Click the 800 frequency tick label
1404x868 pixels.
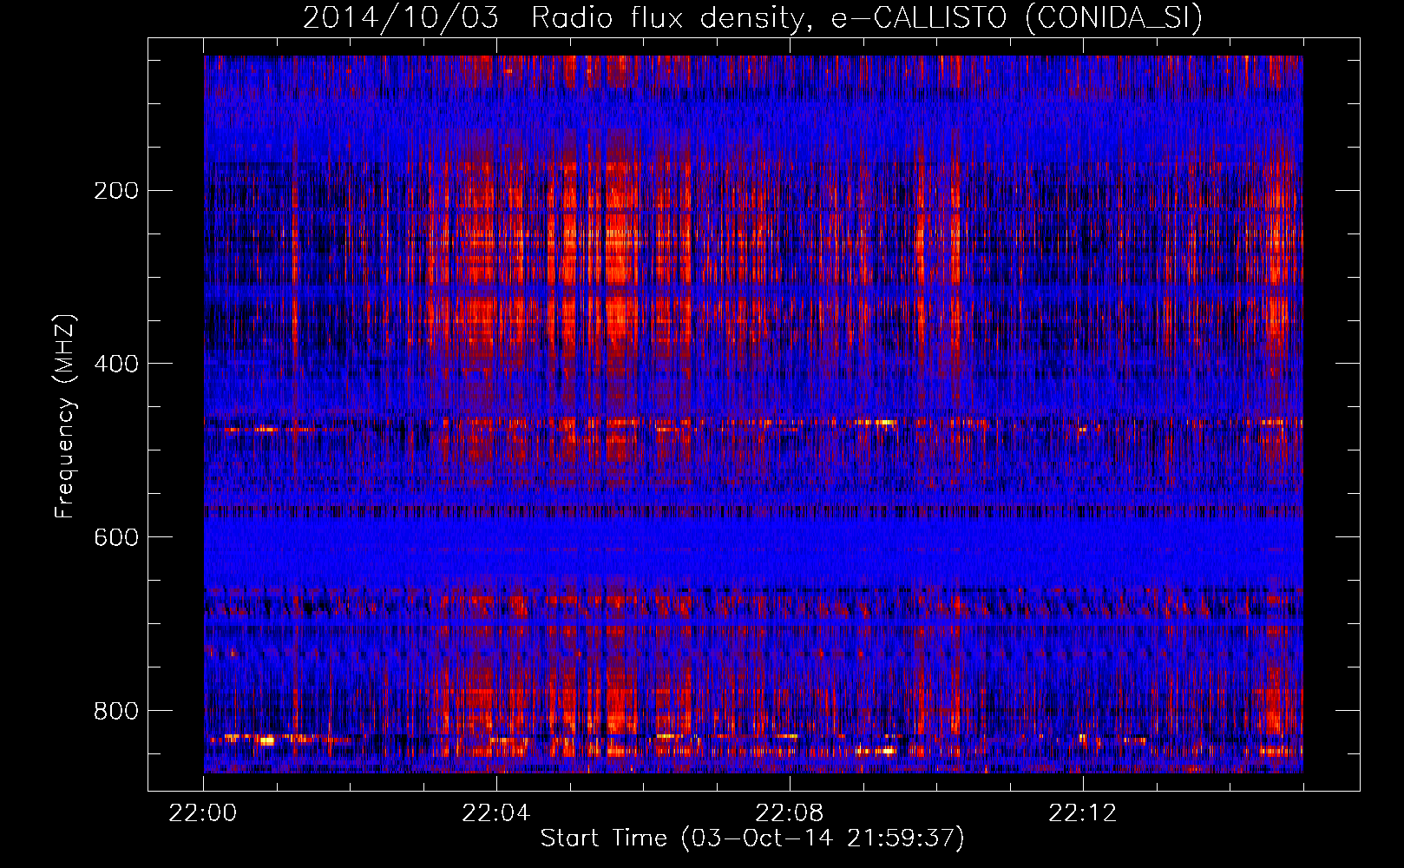point(115,711)
